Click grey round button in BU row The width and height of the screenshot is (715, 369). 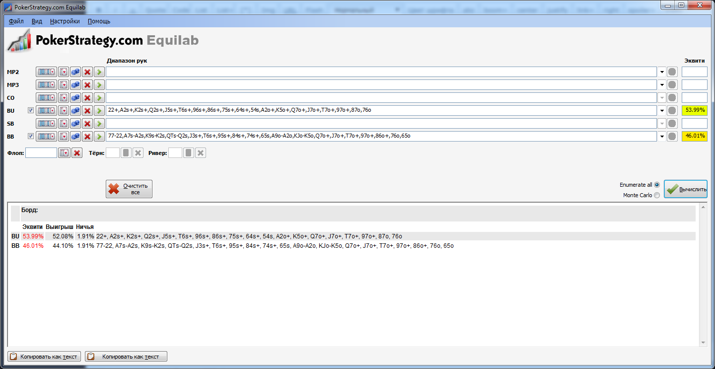pos(672,110)
